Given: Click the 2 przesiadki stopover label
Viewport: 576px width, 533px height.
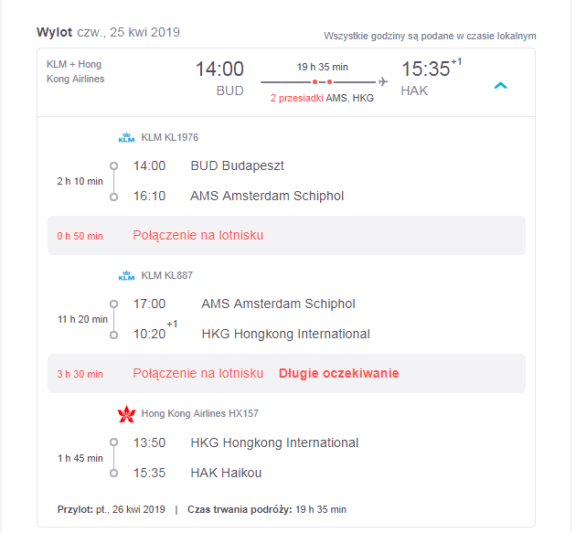Looking at the screenshot, I should (x=296, y=98).
